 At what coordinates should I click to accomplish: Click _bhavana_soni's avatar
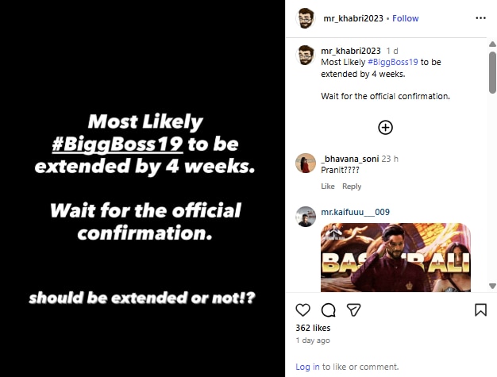coord(306,163)
